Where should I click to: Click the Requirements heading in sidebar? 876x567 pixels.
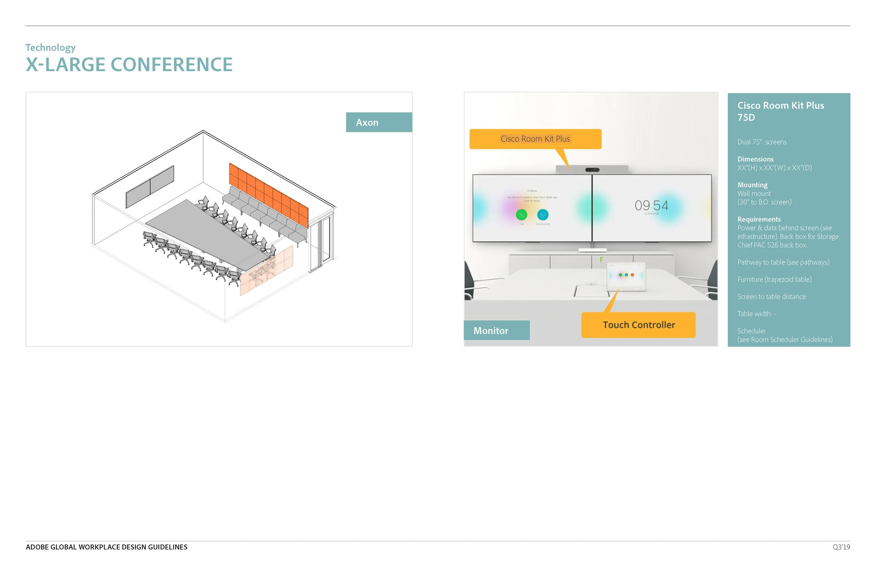click(759, 219)
